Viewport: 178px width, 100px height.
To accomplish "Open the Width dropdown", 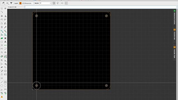I will (45, 3).
